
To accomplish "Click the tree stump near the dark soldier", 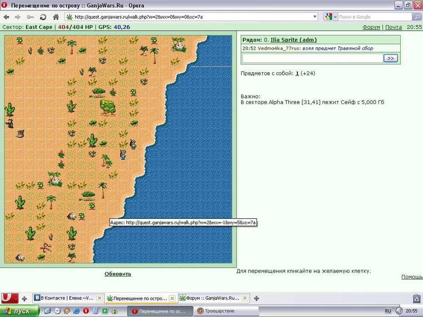I will tap(20, 134).
